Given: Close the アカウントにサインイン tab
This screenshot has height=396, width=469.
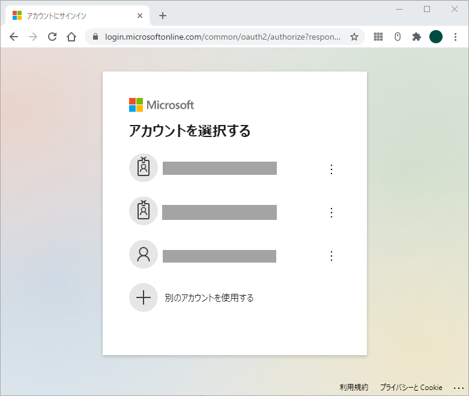Looking at the screenshot, I should (140, 16).
